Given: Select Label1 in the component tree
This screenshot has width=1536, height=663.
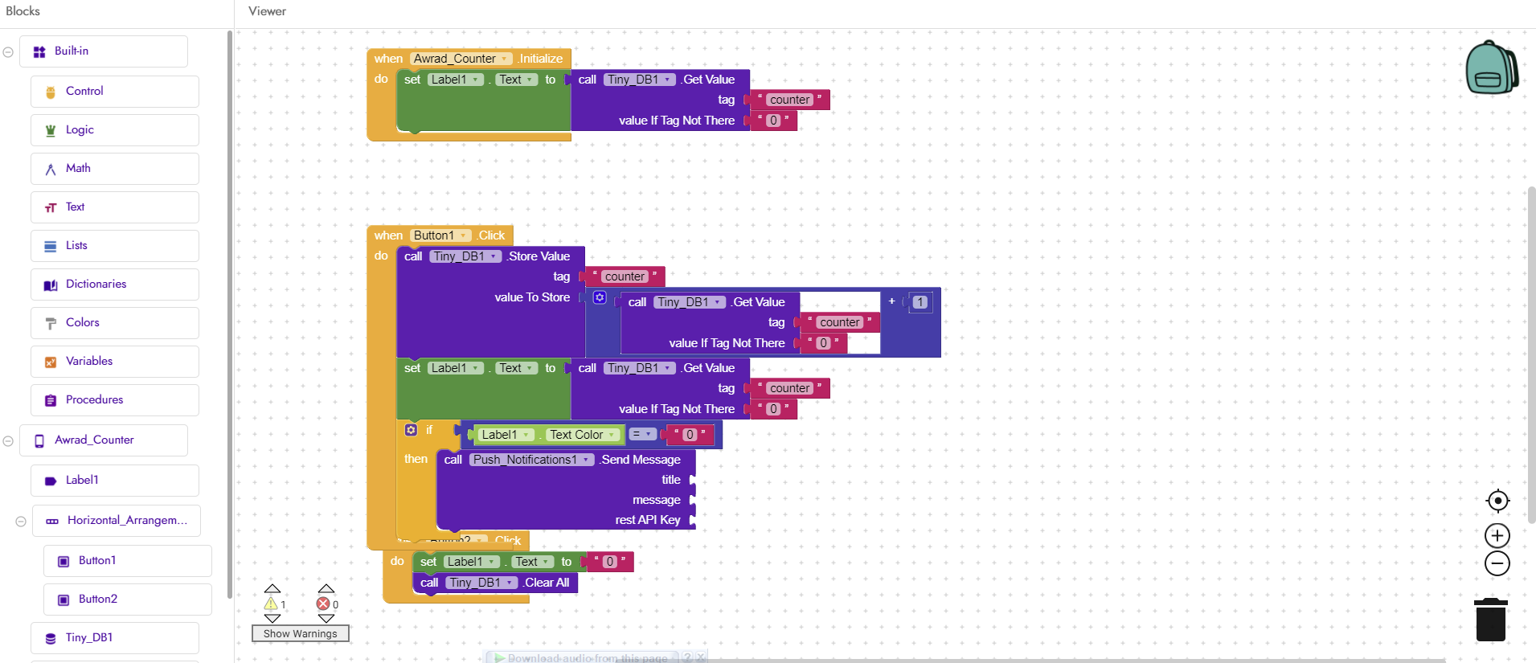Looking at the screenshot, I should [x=115, y=481].
